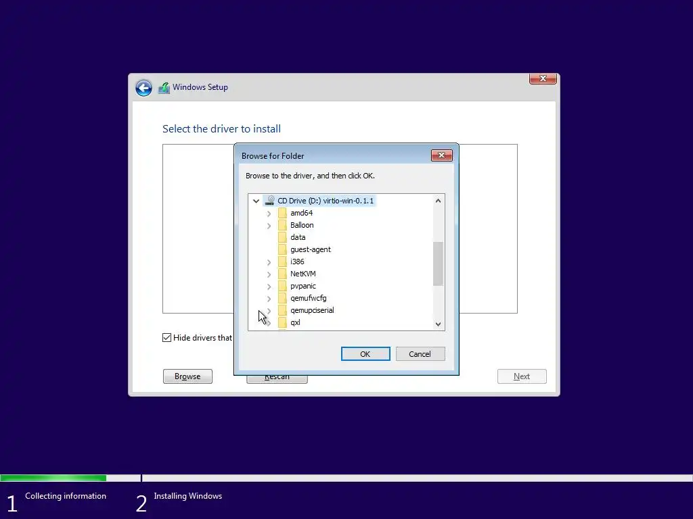This screenshot has height=519, width=693.
Task: Expand the pvpanic folder
Action: point(269,287)
